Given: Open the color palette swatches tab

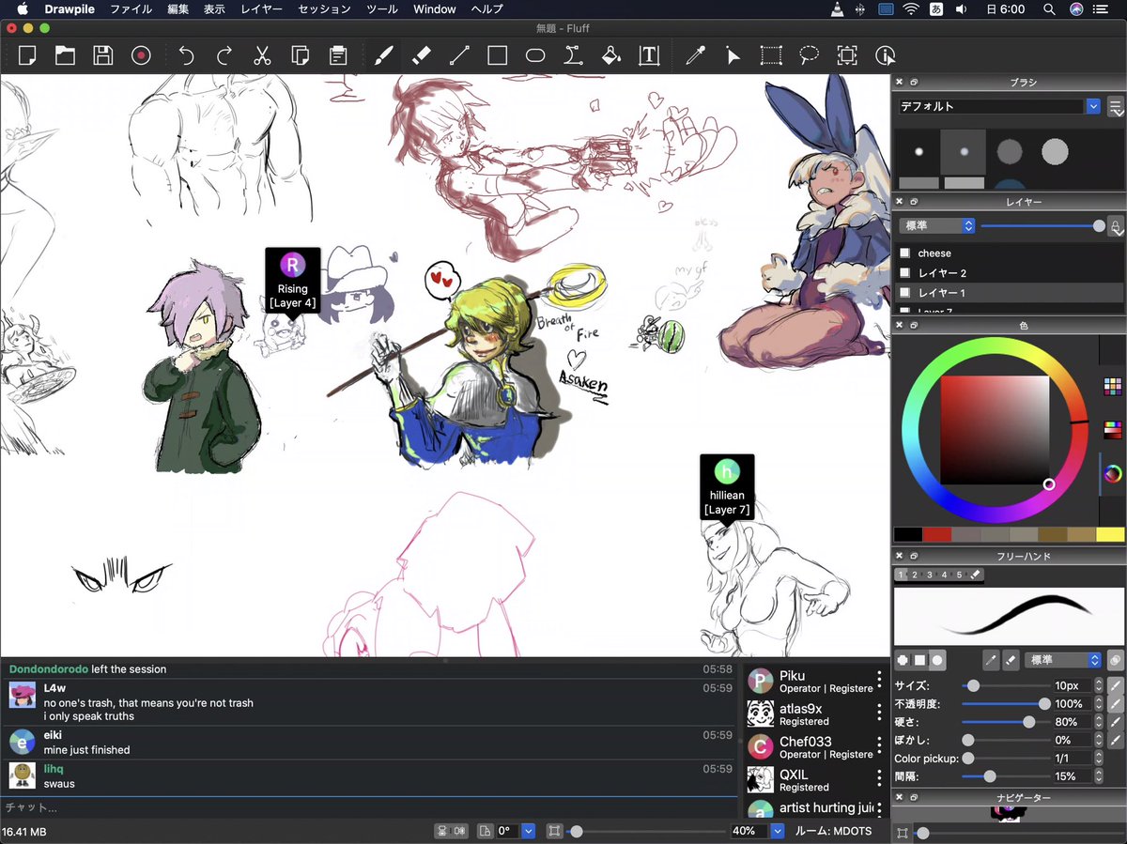Looking at the screenshot, I should click(1113, 386).
